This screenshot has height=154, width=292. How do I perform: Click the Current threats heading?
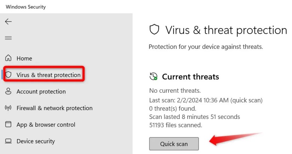190,77
